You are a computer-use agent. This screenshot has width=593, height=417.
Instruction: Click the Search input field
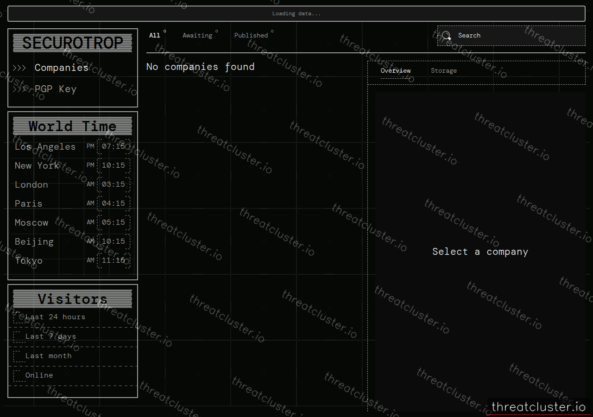(511, 36)
